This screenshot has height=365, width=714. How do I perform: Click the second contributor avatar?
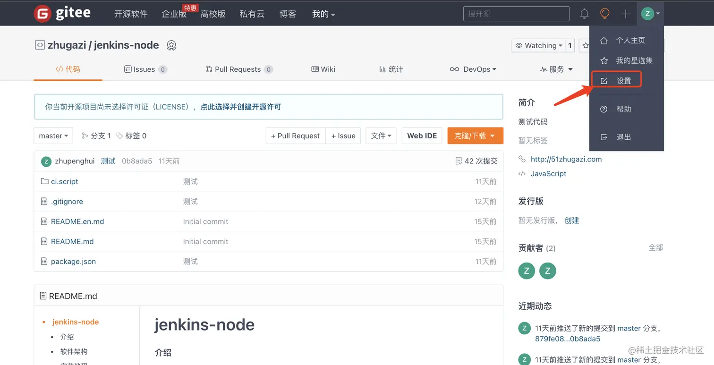tap(548, 271)
